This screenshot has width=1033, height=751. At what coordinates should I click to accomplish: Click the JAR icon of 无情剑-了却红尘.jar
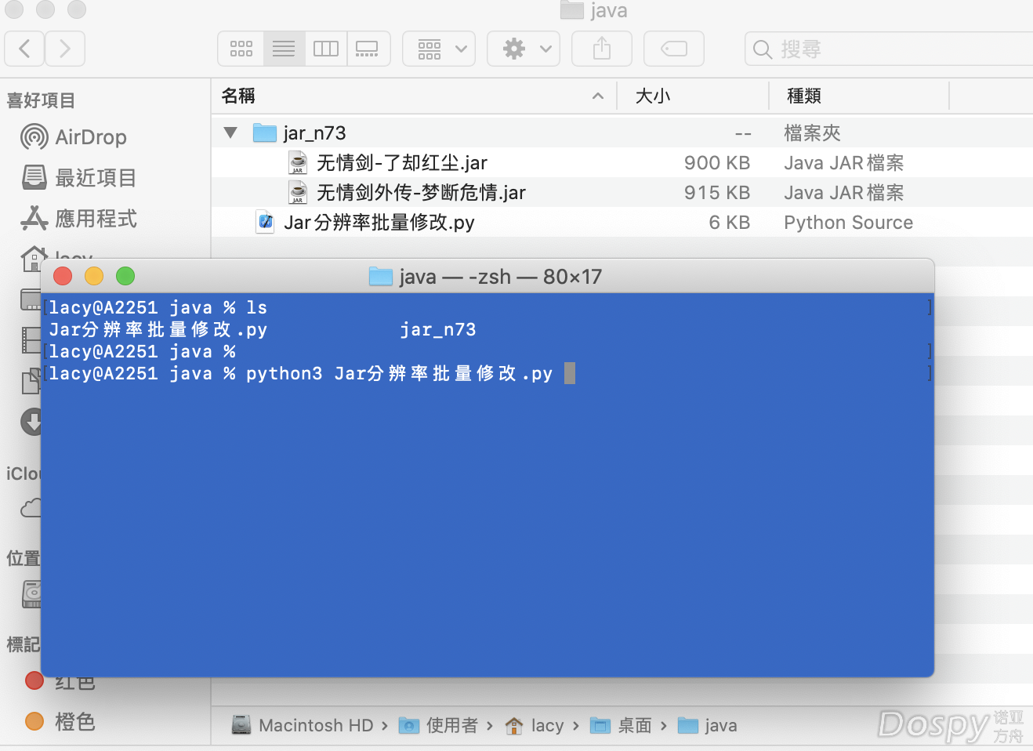pos(298,162)
